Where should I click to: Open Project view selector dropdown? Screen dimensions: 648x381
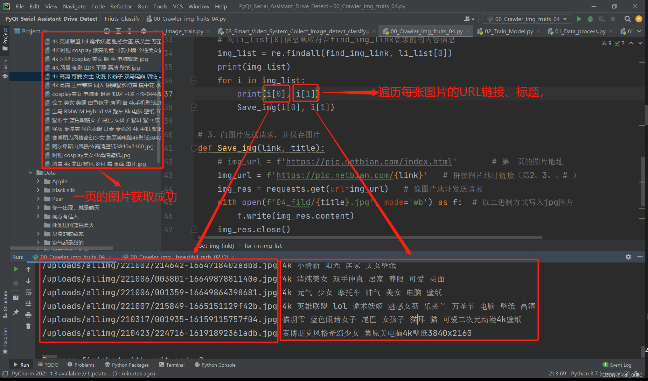click(x=30, y=31)
